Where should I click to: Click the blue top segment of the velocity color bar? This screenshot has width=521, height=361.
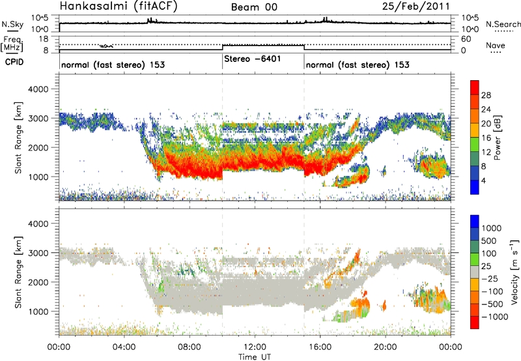475,222
